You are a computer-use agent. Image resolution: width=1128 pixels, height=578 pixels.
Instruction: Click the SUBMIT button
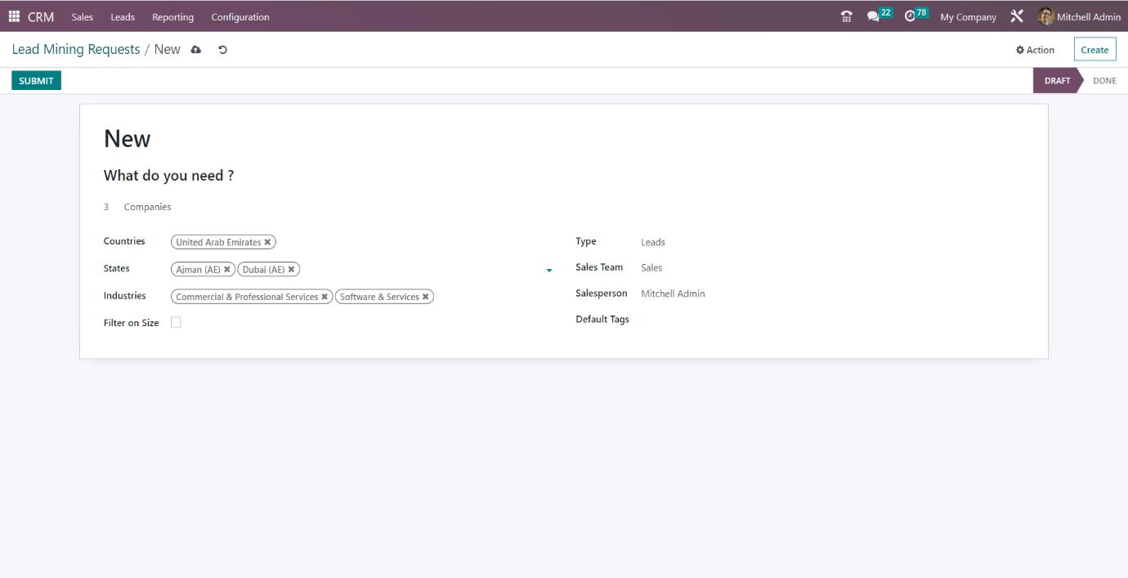pyautogui.click(x=36, y=81)
